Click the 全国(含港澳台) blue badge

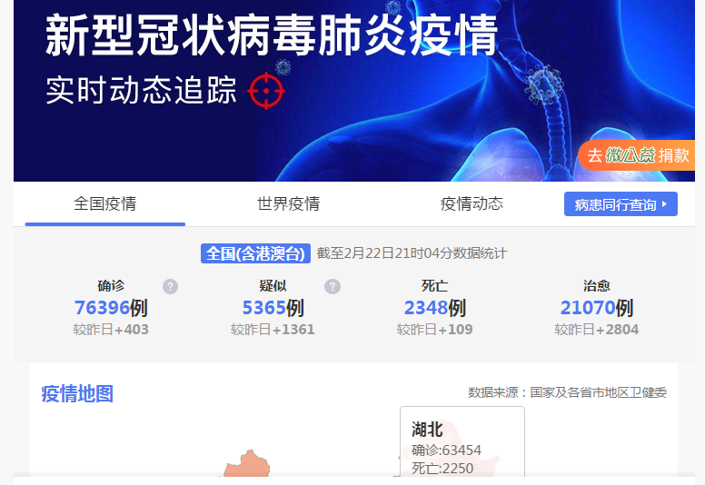(x=255, y=253)
